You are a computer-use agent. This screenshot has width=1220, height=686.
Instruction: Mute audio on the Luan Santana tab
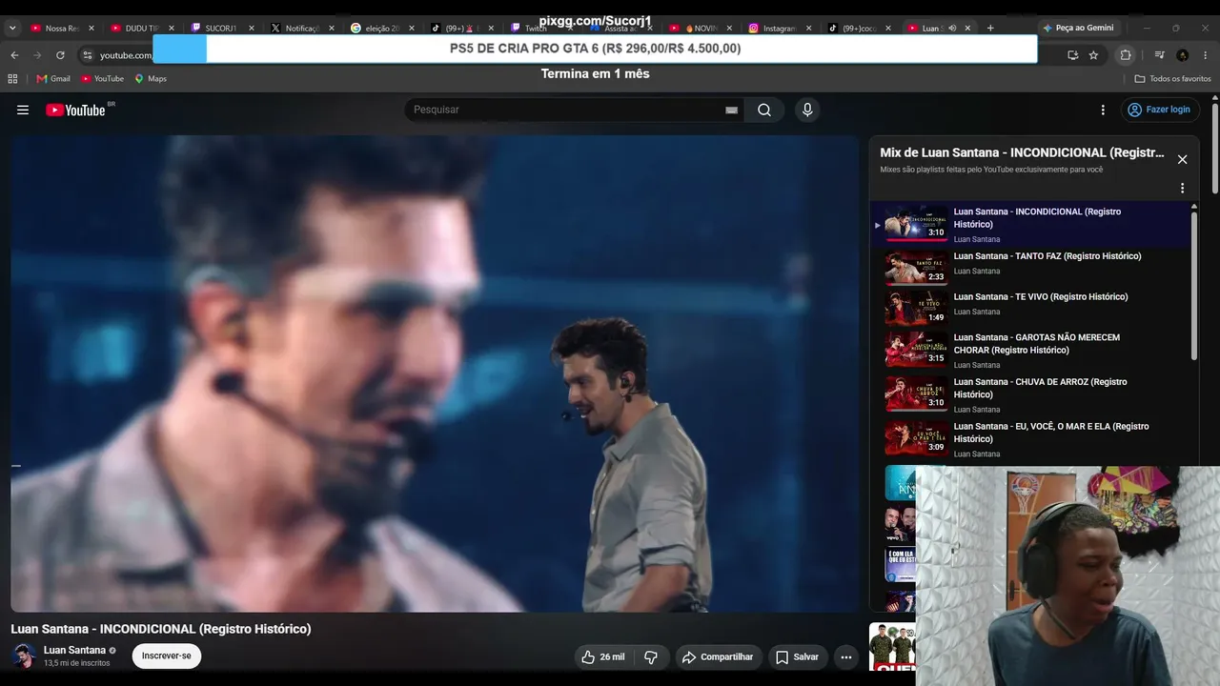(x=953, y=29)
